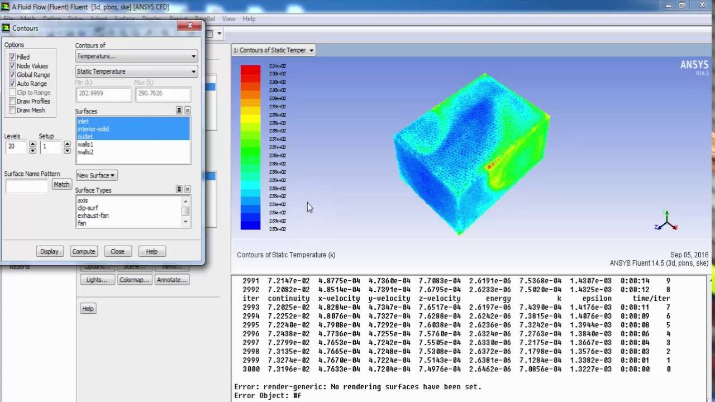715x402 pixels.
Task: Click Help button in Contours dialog
Action: 151,251
